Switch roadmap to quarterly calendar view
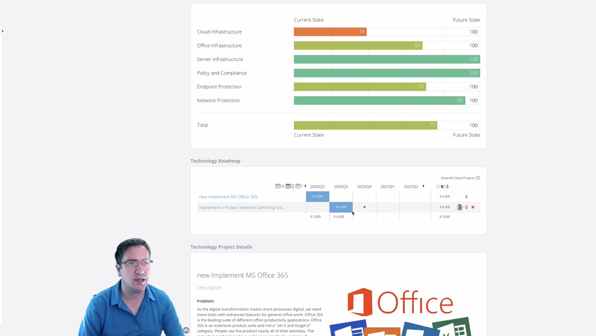Image resolution: width=596 pixels, height=336 pixels. pos(290,186)
